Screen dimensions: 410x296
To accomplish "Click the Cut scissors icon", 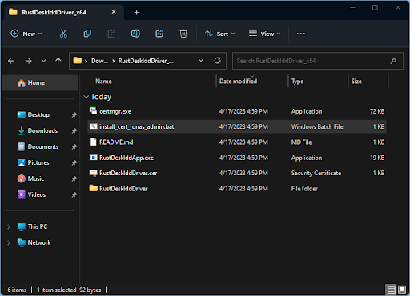I will pyautogui.click(x=63, y=34).
